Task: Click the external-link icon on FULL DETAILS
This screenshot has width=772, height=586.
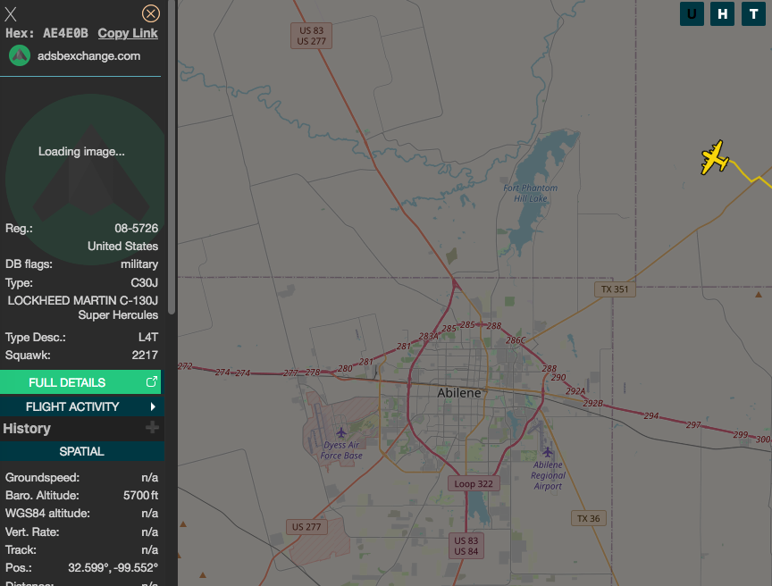Action: point(152,381)
